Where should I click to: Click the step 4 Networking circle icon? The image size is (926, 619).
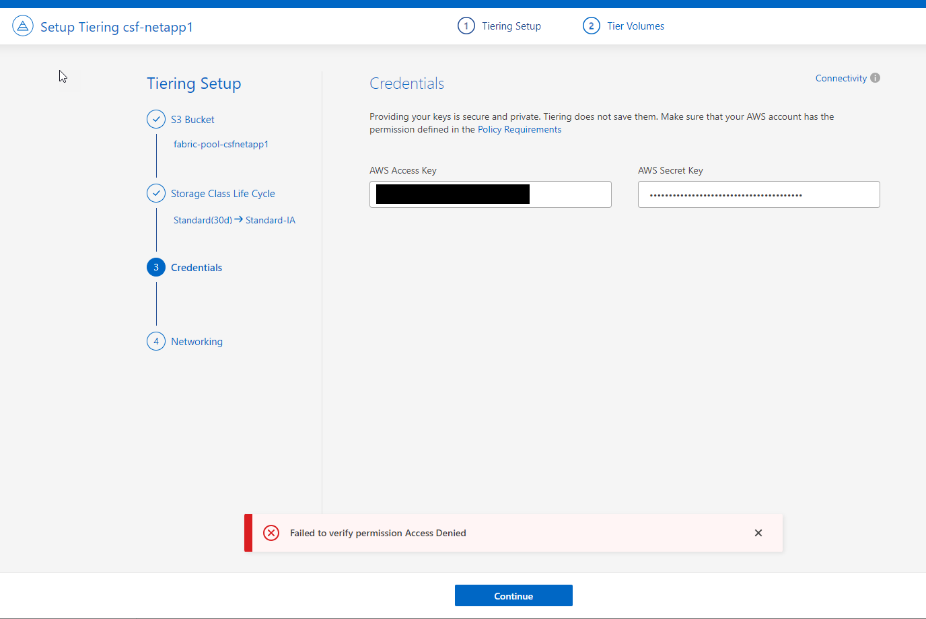point(156,341)
